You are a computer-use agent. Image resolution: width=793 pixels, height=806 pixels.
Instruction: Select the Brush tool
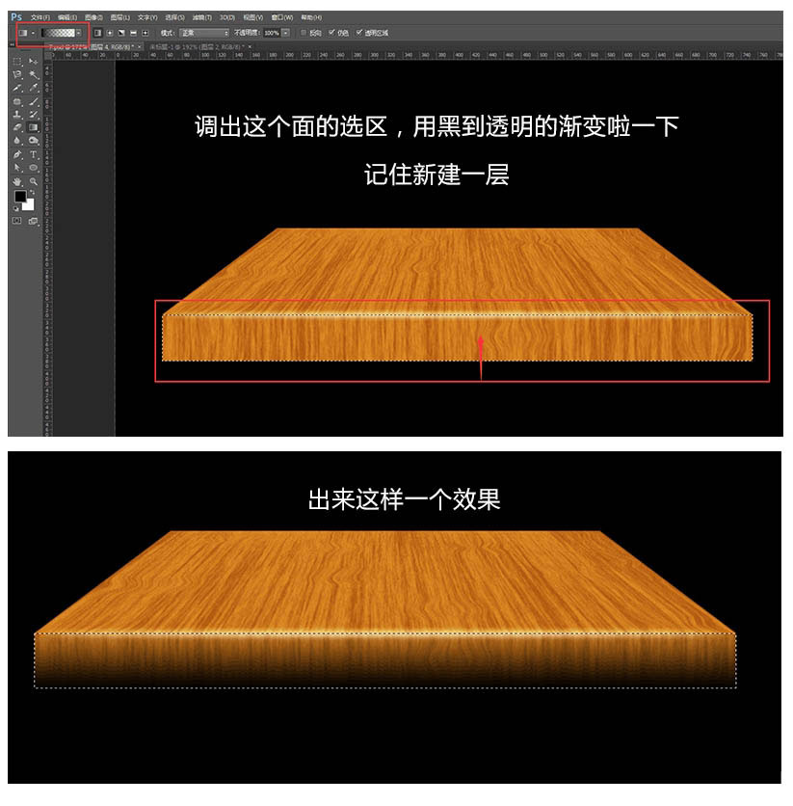pos(31,102)
